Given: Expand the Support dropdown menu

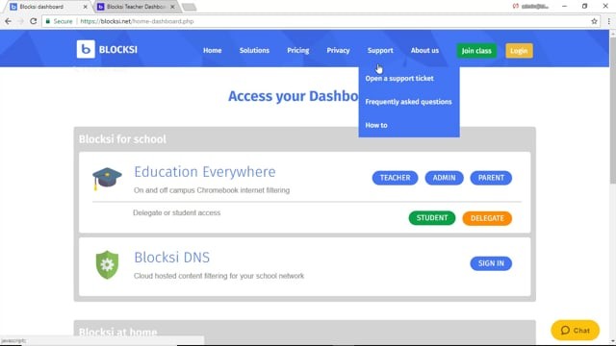Looking at the screenshot, I should (x=380, y=51).
